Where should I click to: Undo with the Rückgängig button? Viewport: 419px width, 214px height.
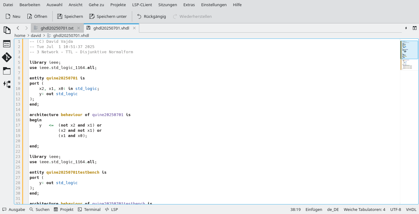coord(151,16)
